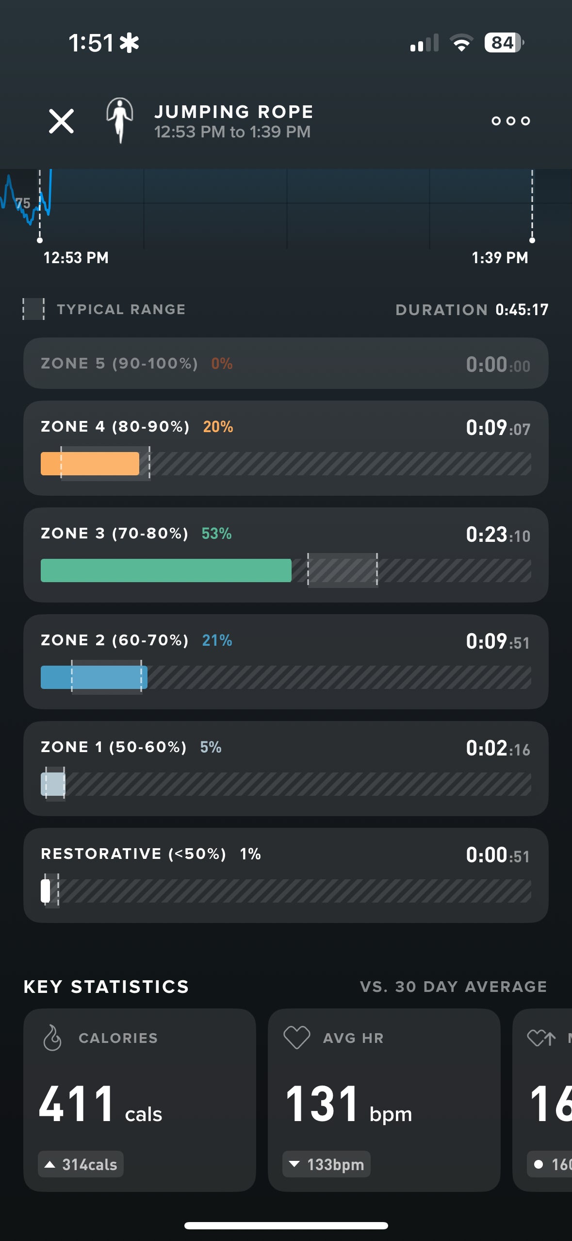Tap the max heart rate icon
The image size is (572, 1241).
coord(541,1038)
